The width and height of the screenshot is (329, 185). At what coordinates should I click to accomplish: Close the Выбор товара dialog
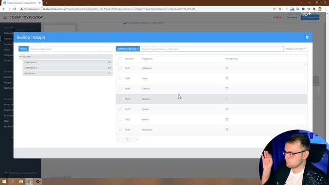(307, 37)
